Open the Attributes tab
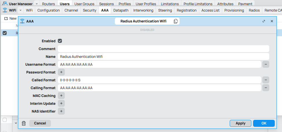This screenshot has width=282, height=132. pyautogui.click(x=225, y=4)
